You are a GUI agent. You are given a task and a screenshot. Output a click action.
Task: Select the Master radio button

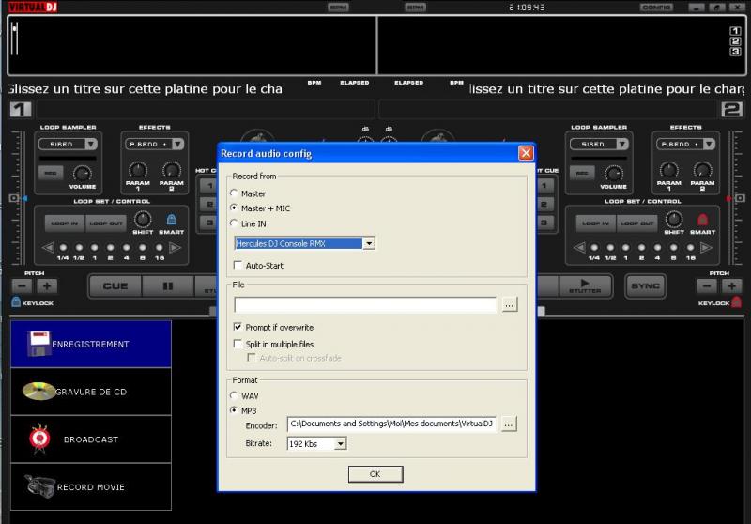pyautogui.click(x=235, y=193)
